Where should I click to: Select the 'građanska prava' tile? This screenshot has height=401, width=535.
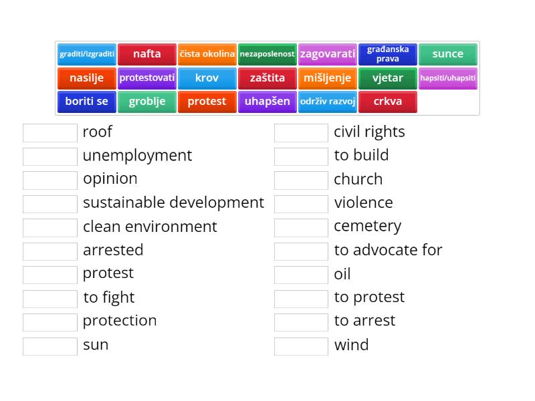pos(388,54)
